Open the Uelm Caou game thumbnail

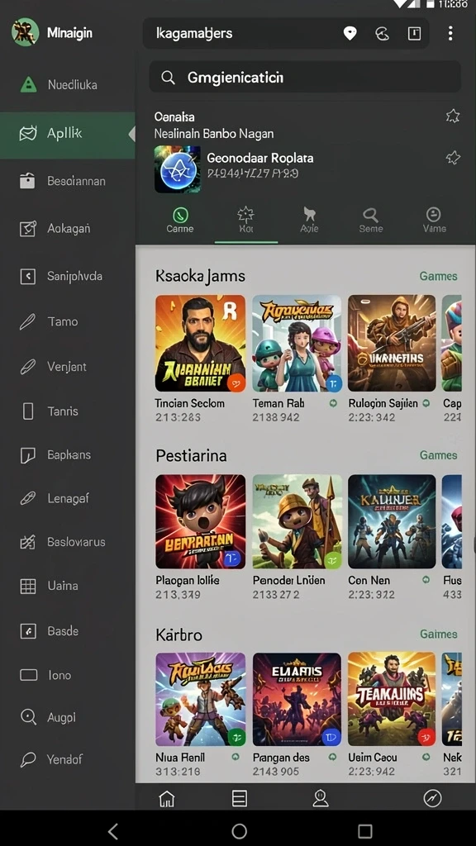392,699
